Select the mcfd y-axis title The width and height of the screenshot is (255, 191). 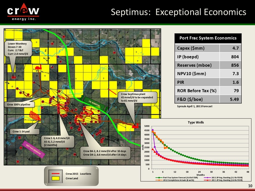[143, 147]
